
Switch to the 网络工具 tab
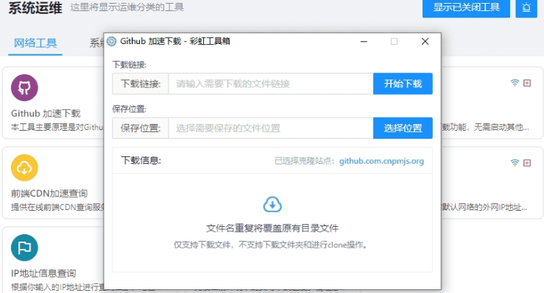tap(35, 43)
